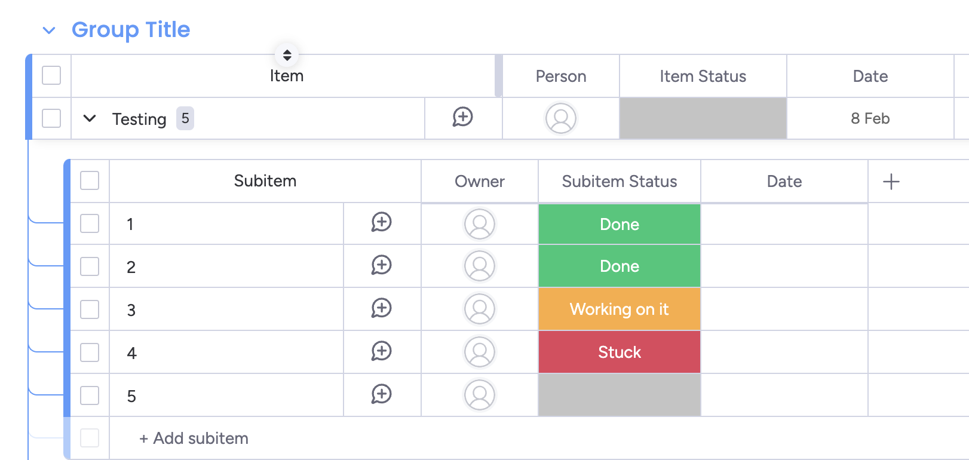This screenshot has width=969, height=460.
Task: Assign a person to the Testing item
Action: point(560,118)
